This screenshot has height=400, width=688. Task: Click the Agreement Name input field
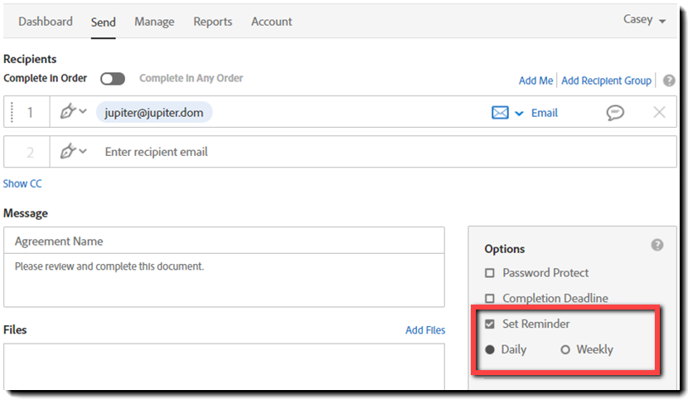click(224, 241)
